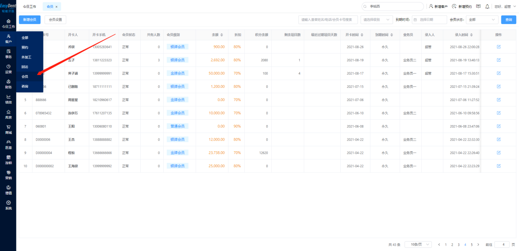The height and width of the screenshot is (251, 519).
Task: Click the edit icon for 连伊万's row
Action: [499, 113]
